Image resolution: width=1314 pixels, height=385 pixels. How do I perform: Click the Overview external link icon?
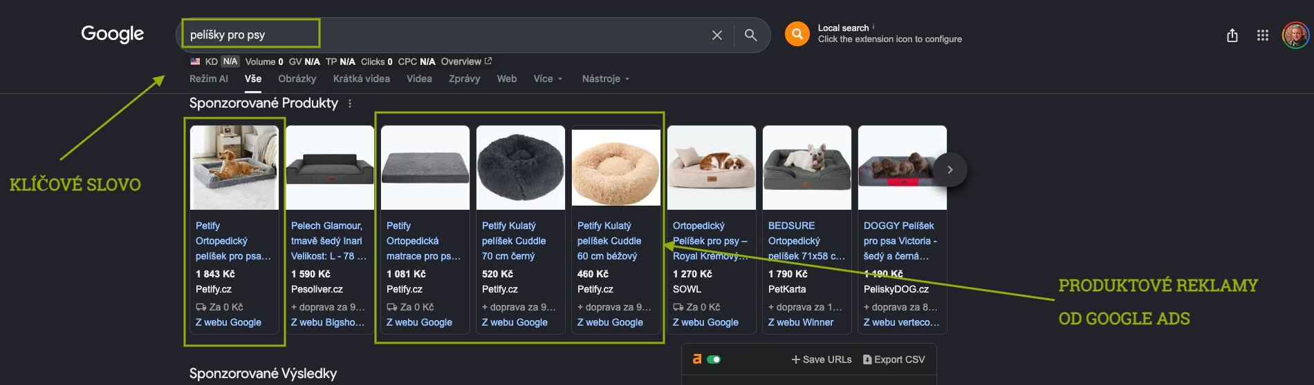tap(488, 61)
